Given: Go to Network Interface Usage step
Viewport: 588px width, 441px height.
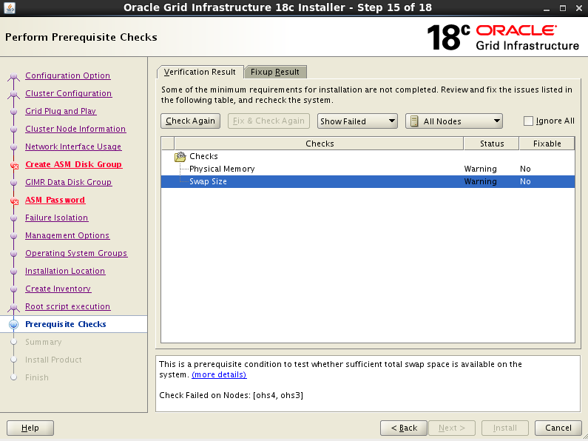Looking at the screenshot, I should click(x=73, y=147).
